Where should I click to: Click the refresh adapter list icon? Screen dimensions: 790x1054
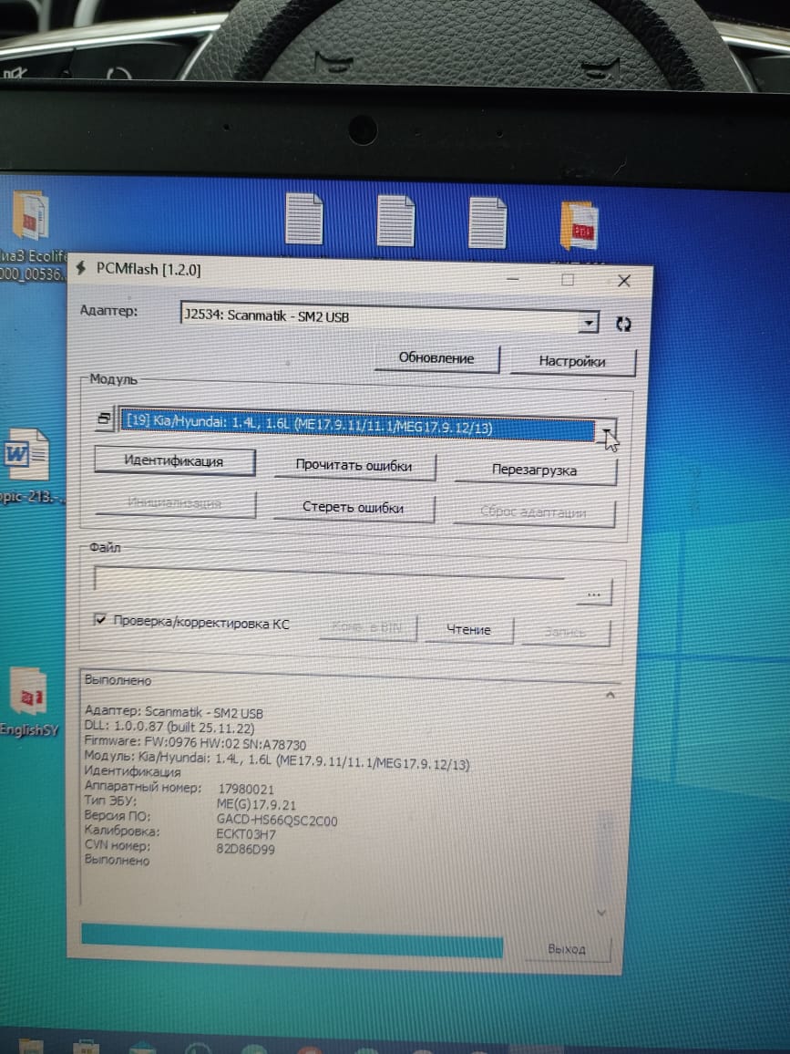(624, 324)
